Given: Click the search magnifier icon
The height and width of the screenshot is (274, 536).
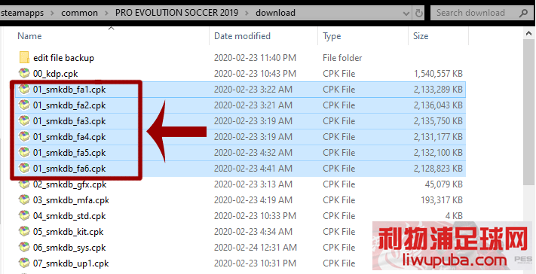Looking at the screenshot, I should 523,14.
